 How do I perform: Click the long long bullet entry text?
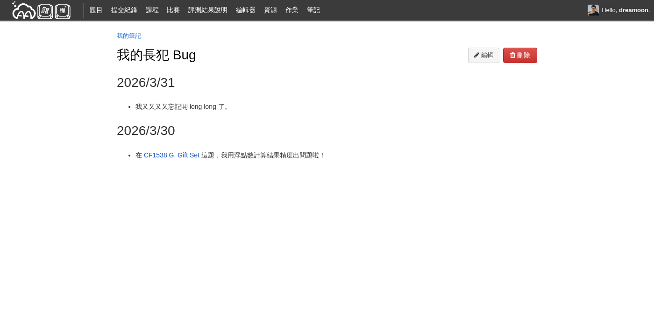click(182, 107)
